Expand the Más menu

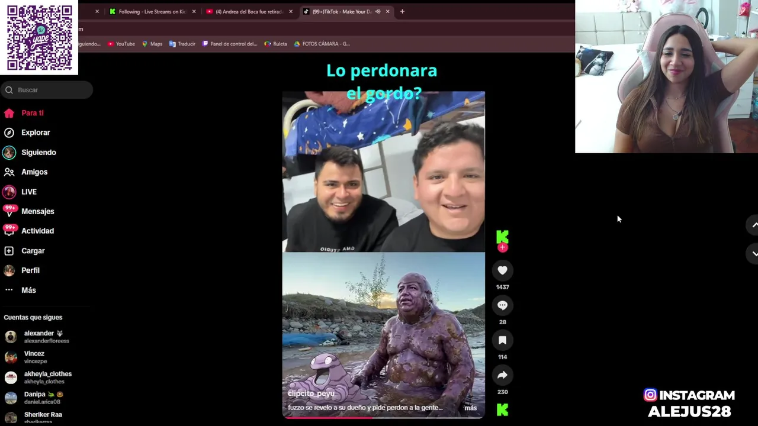(20, 290)
